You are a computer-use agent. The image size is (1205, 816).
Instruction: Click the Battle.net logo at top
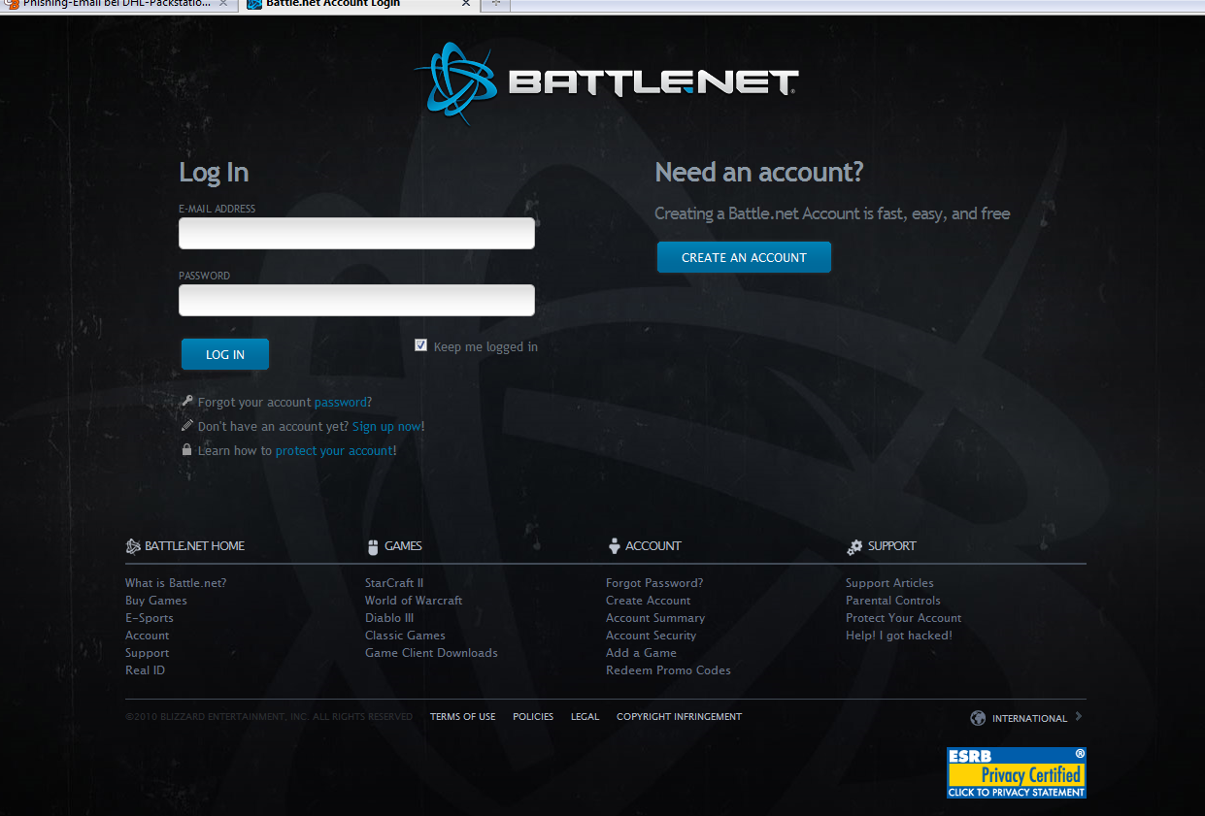[606, 82]
